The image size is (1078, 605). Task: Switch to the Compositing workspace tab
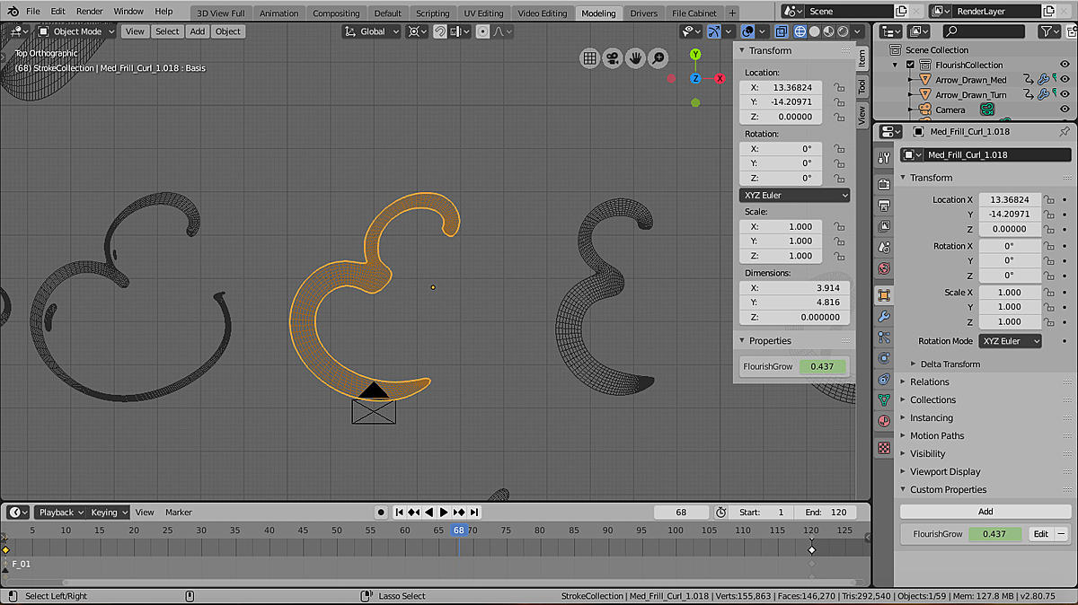336,13
